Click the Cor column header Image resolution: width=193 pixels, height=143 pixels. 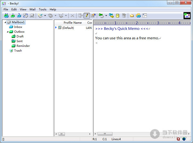click(89, 23)
